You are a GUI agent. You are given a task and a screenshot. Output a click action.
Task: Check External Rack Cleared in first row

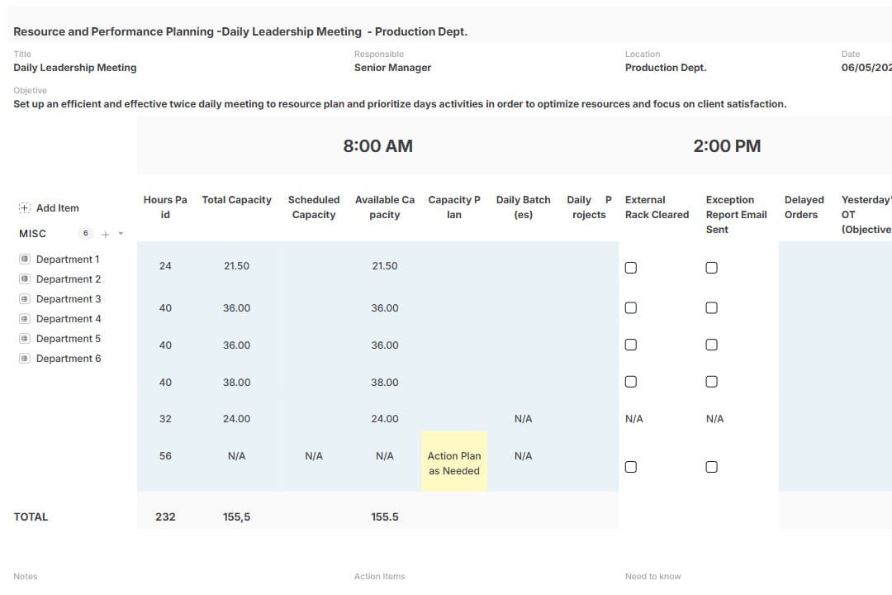631,268
